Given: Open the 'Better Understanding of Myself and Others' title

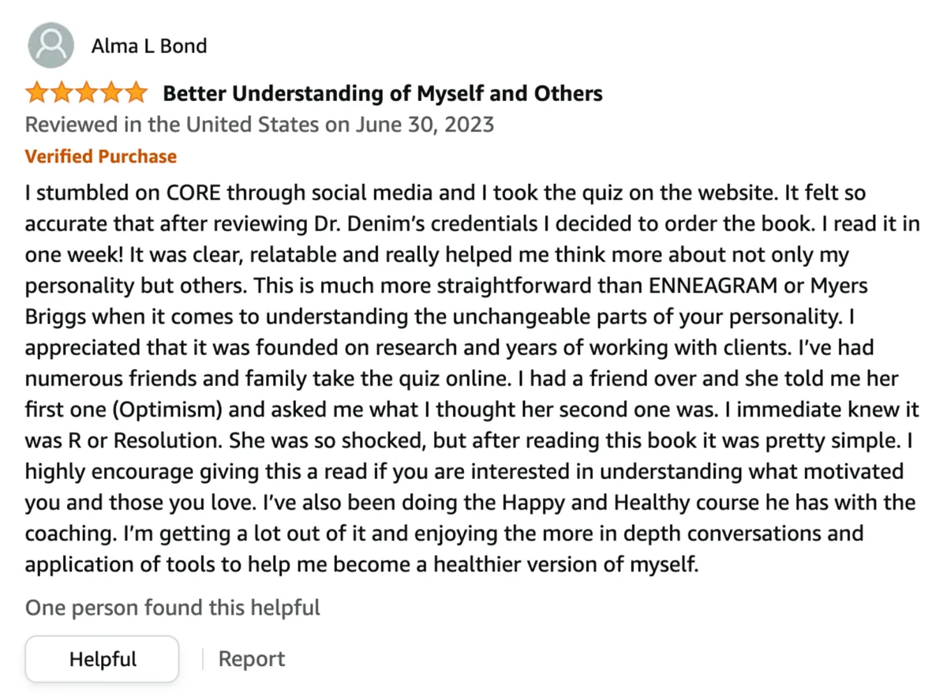Looking at the screenshot, I should [383, 94].
